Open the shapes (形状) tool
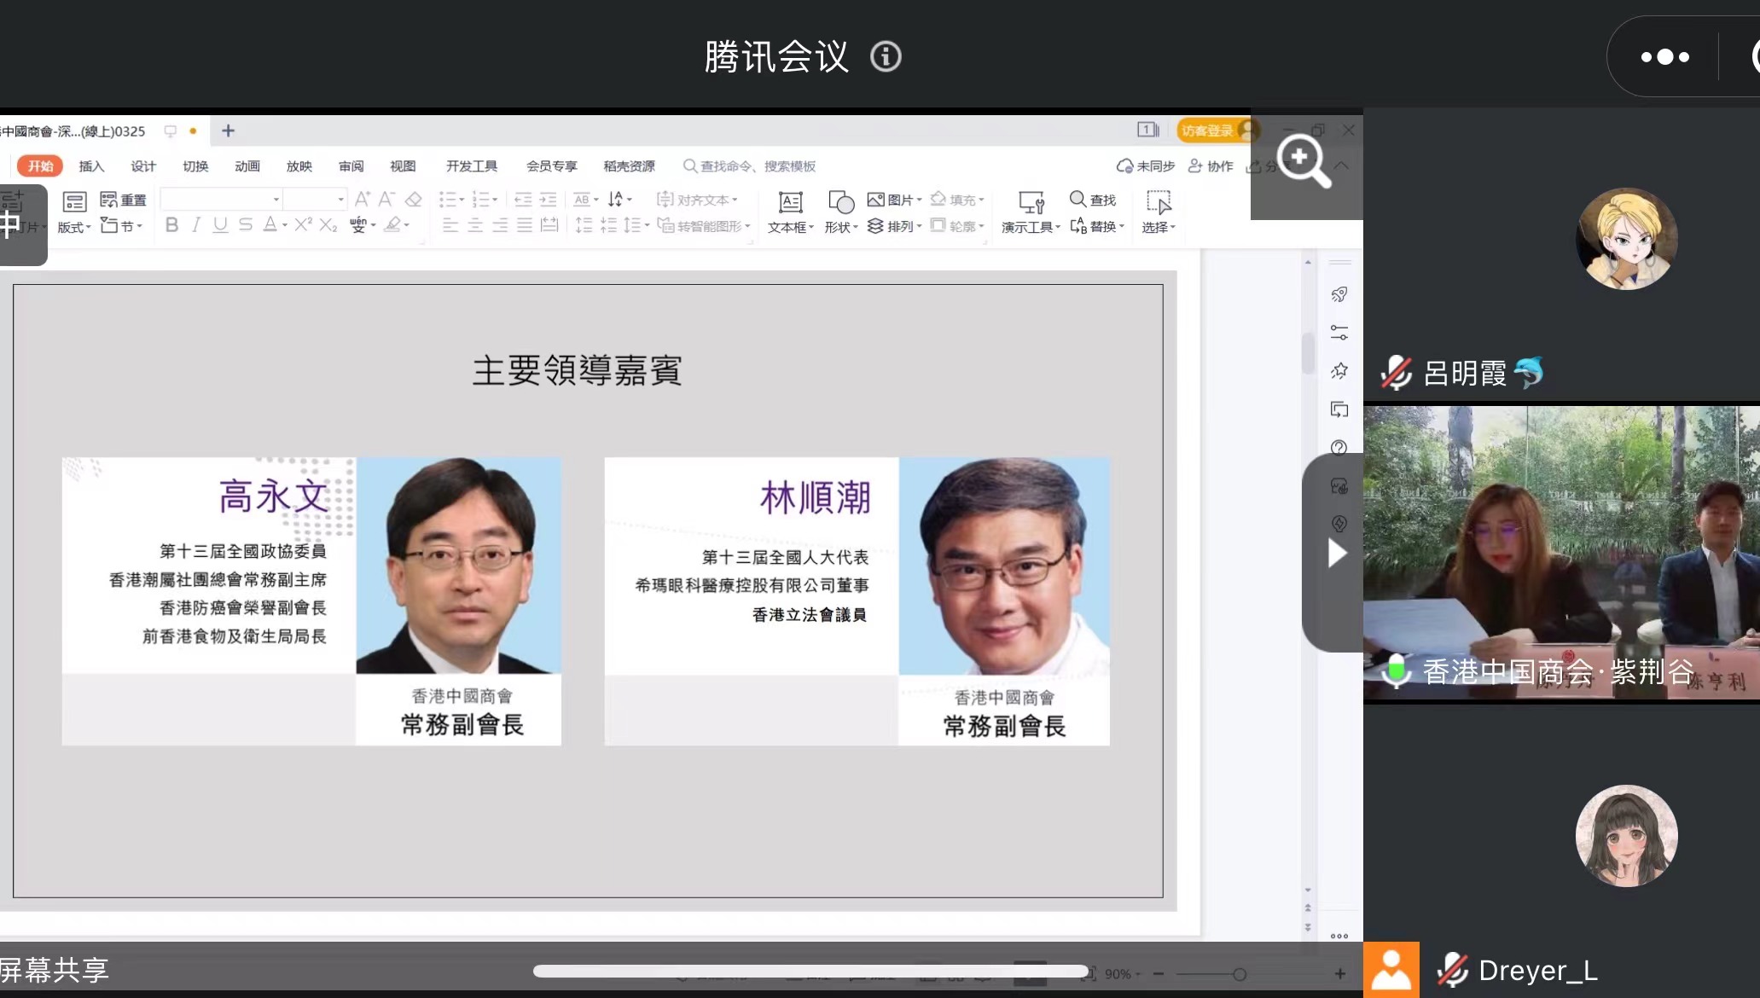The image size is (1760, 998). (x=840, y=202)
